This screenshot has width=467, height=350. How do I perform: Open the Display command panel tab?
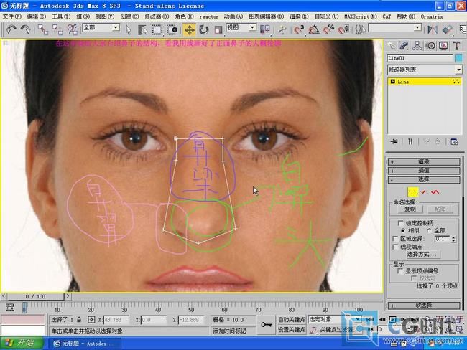443,45
